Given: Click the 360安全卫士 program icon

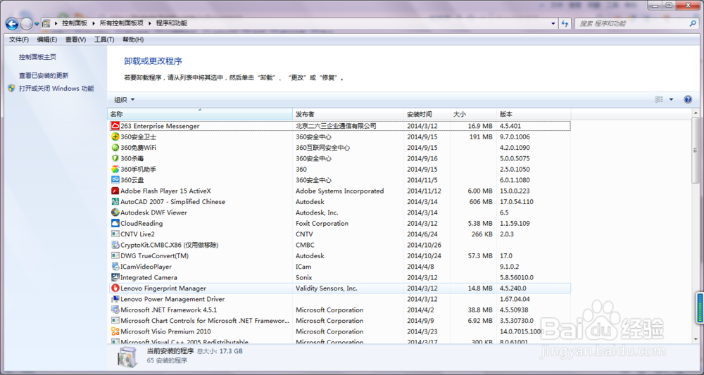Looking at the screenshot, I should tap(115, 136).
